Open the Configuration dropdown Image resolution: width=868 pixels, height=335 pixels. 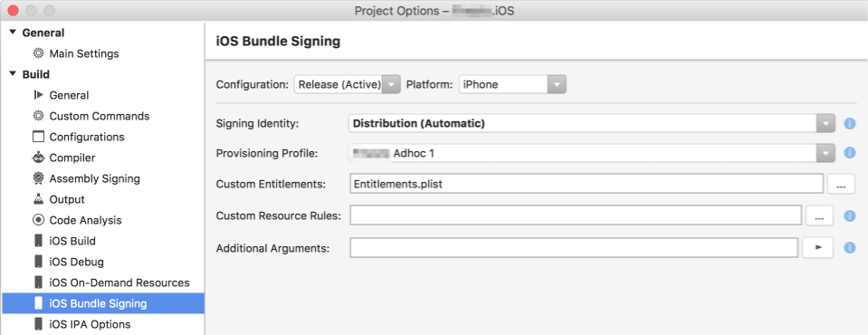[347, 85]
